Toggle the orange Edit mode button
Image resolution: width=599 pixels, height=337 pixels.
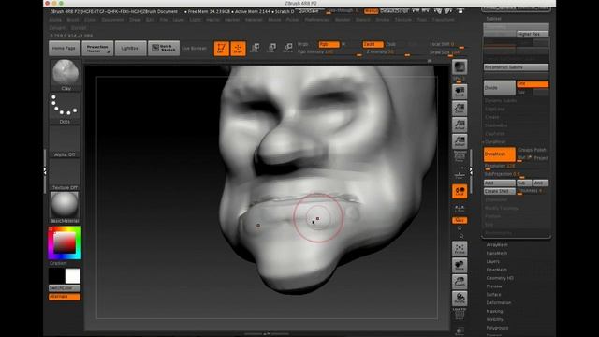click(x=221, y=49)
